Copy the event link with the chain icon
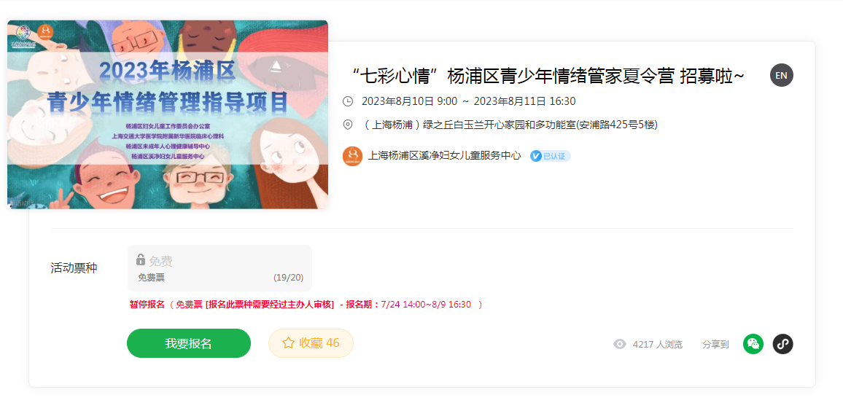The image size is (843, 403). pos(782,344)
